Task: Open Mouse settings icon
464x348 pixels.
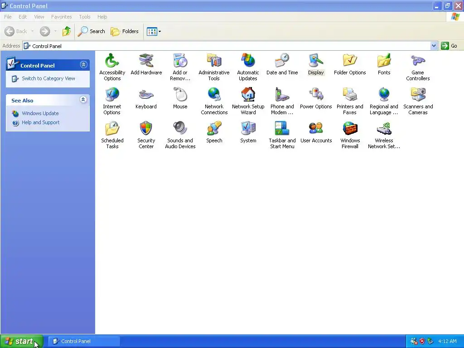Action: pyautogui.click(x=180, y=98)
